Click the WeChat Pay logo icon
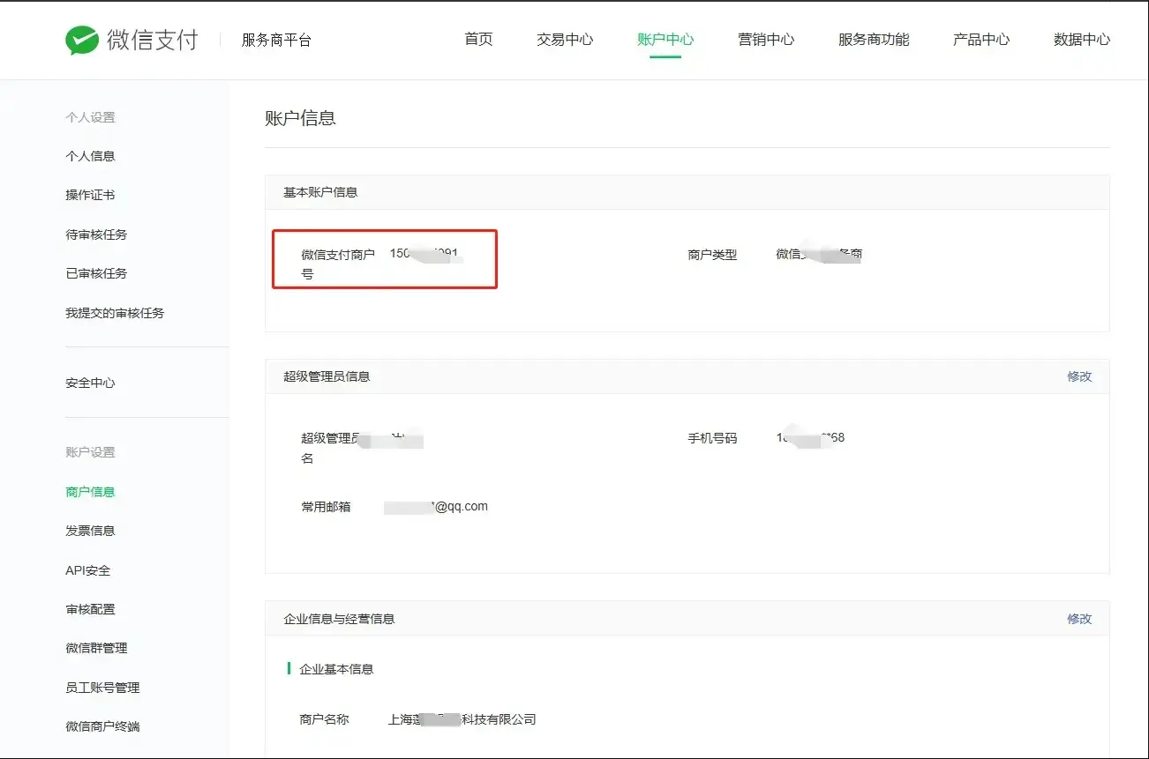The height and width of the screenshot is (759, 1149). [x=82, y=40]
